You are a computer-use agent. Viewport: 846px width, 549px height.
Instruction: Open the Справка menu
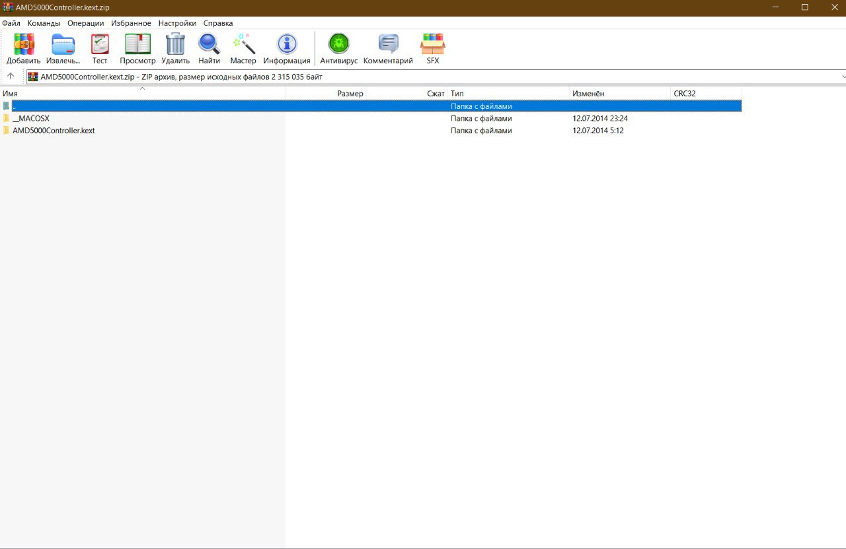[x=218, y=23]
